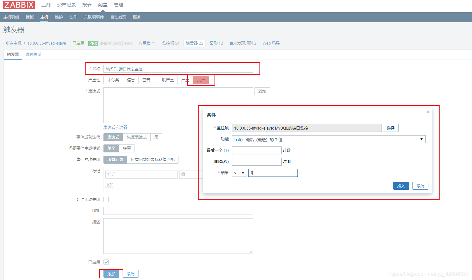Open the 监测 top menu
The height and width of the screenshot is (280, 472).
[x=46, y=5]
